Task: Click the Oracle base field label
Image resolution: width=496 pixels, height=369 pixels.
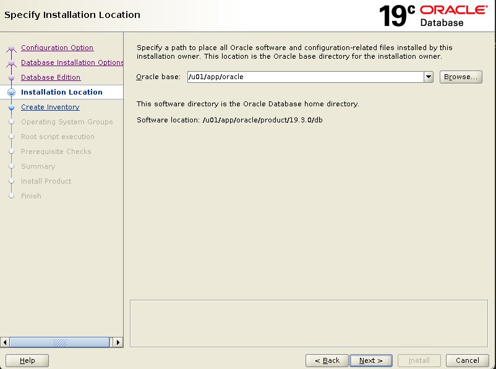Action: (x=158, y=77)
